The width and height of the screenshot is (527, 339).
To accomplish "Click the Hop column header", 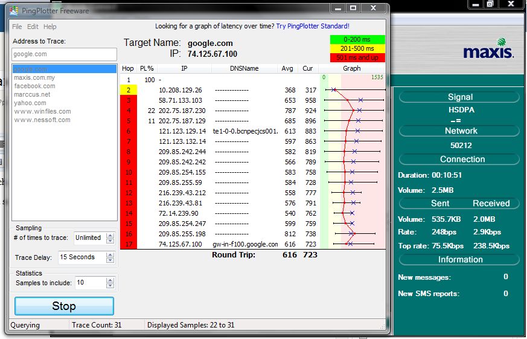I will point(128,68).
